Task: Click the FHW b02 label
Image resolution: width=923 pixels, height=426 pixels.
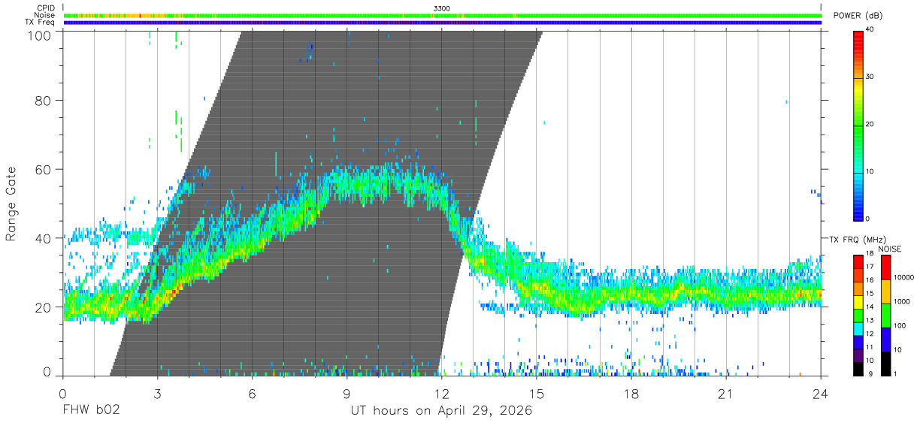Action: point(91,411)
